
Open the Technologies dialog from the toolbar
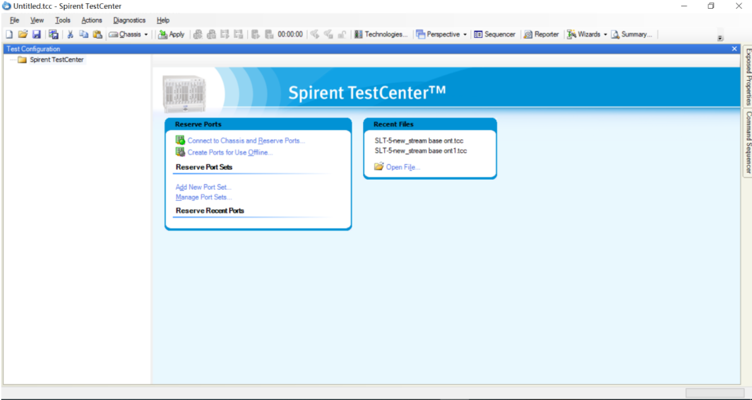click(x=381, y=34)
